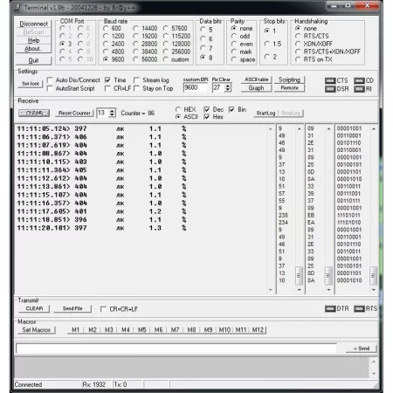
Task: Click the Disconnect button
Action: [x=34, y=24]
